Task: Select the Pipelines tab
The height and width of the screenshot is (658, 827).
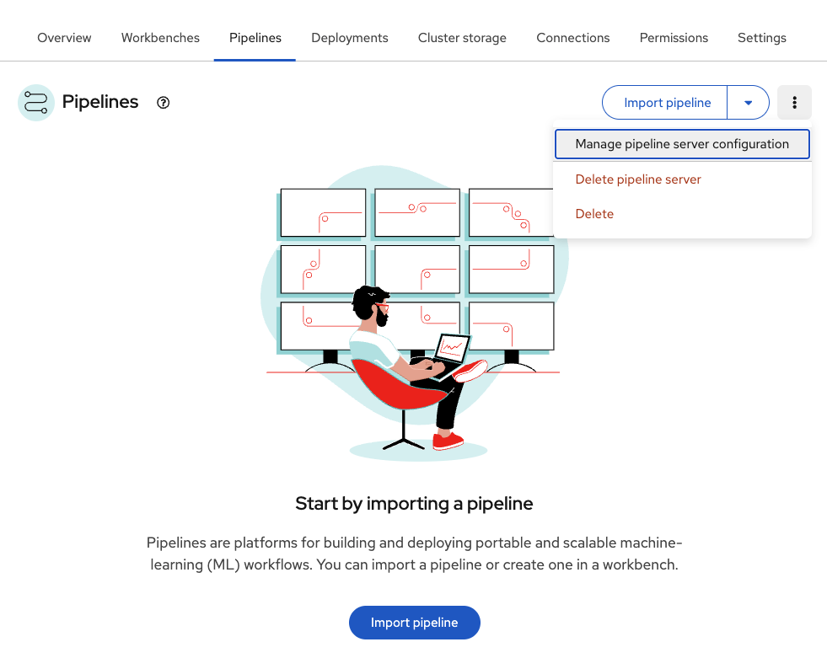Action: [x=255, y=38]
